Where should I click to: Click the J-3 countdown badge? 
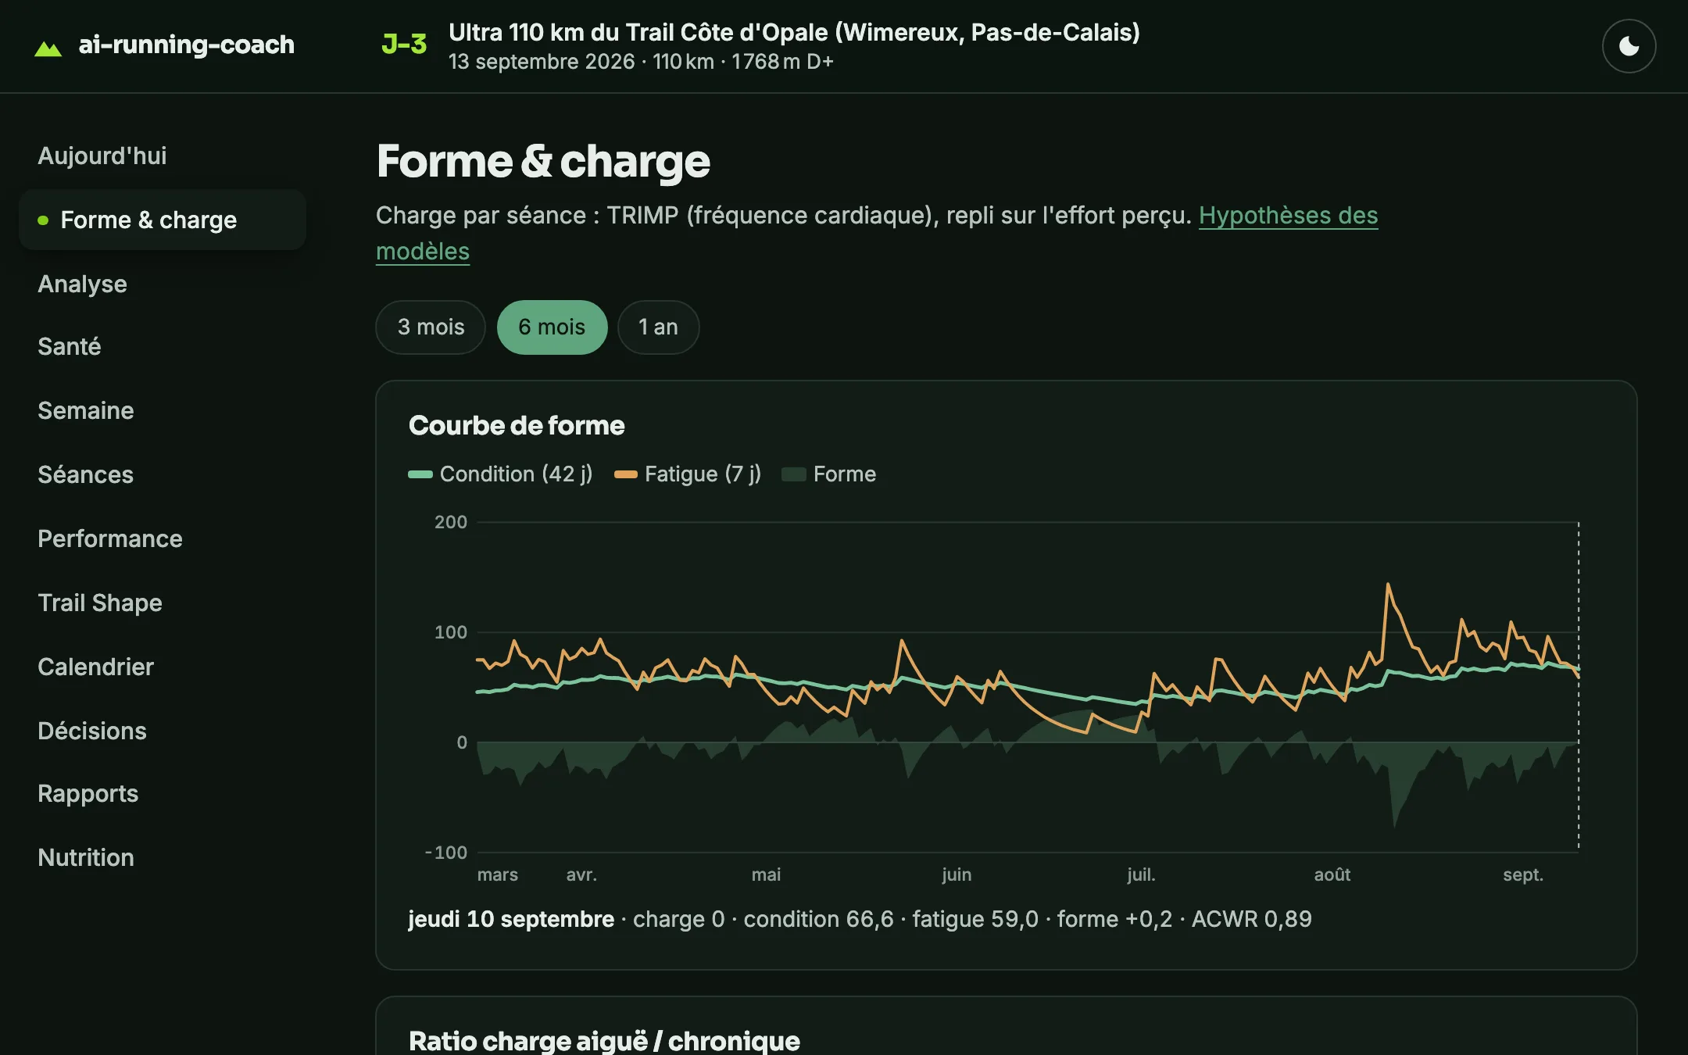(404, 45)
